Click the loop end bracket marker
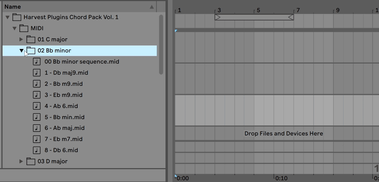Screen dimensions: 379x182 tap(291, 17)
